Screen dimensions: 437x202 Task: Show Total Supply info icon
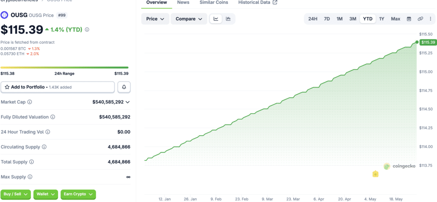coord(32,162)
